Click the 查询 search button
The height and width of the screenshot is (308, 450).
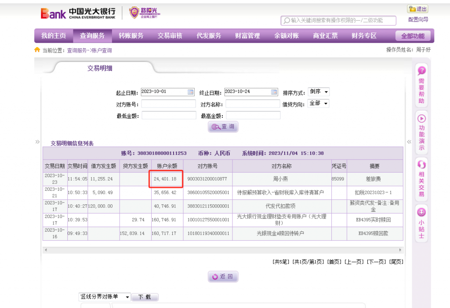[x=223, y=127]
